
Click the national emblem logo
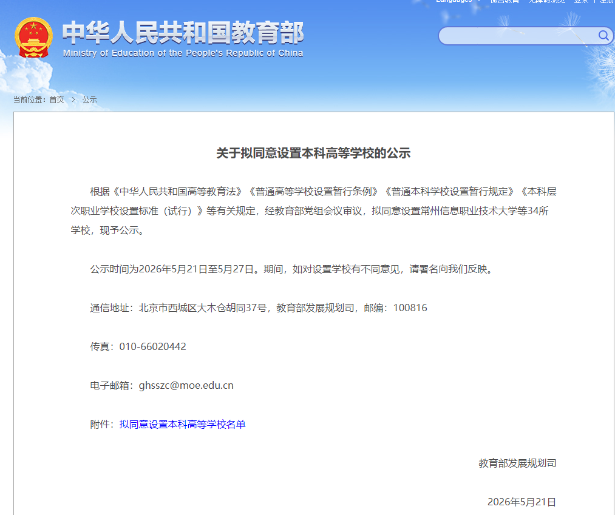pyautogui.click(x=34, y=38)
